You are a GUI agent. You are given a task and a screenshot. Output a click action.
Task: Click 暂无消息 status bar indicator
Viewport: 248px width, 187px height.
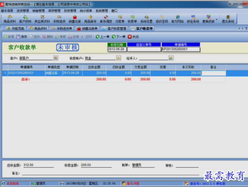(x=131, y=183)
